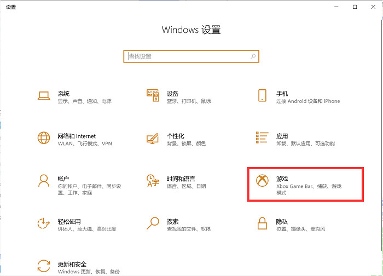Viewport: 383px width, 276px height.
Task: Click the 查找设置 search field
Action: pos(191,56)
